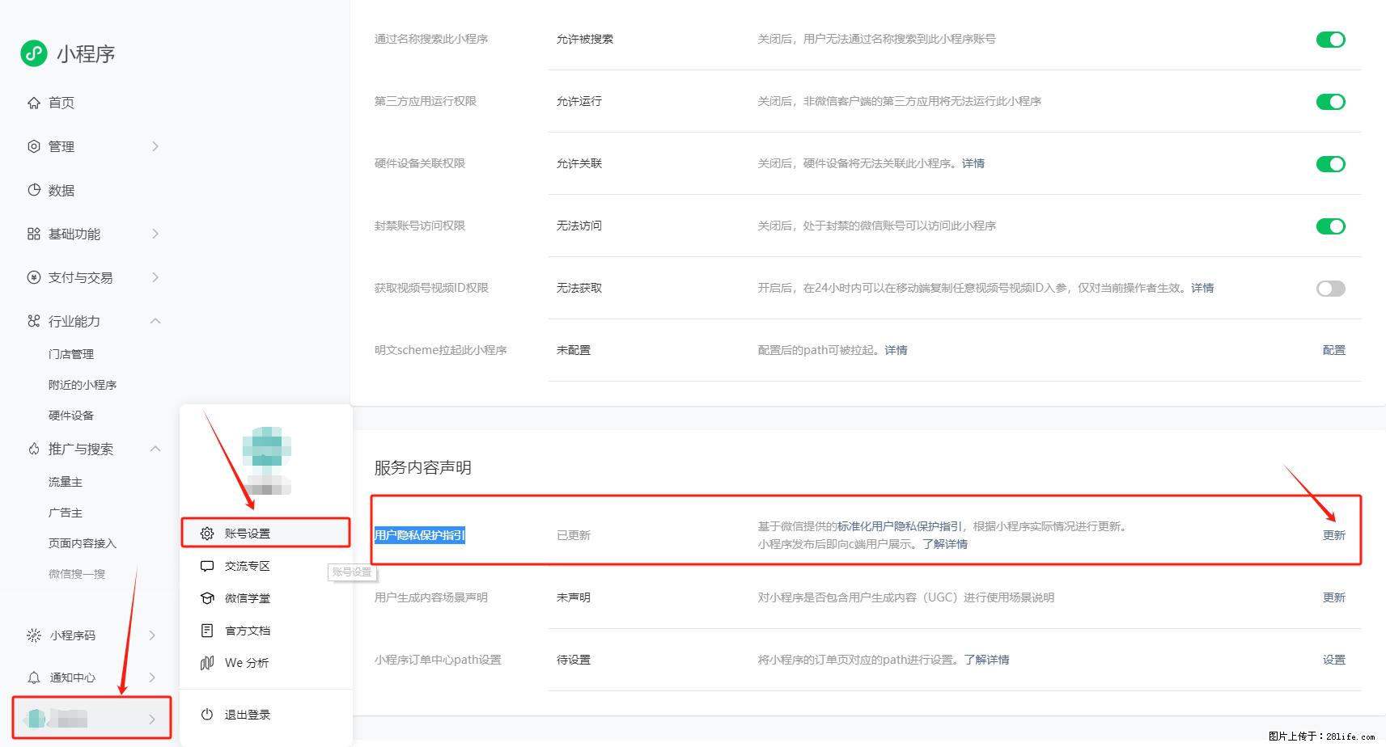
Task: Click the 交流专区 chat bubble icon
Action: pyautogui.click(x=207, y=565)
